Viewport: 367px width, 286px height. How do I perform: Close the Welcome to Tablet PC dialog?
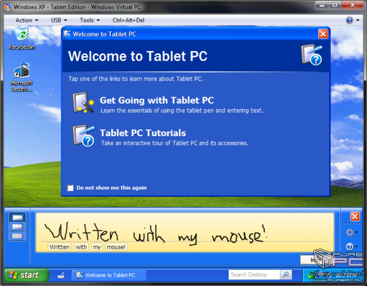[323, 34]
